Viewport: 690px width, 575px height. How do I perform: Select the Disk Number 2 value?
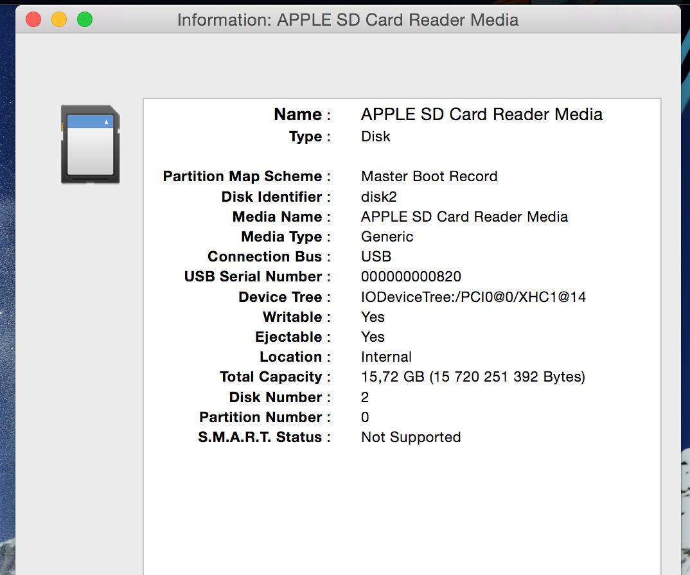[x=365, y=396]
